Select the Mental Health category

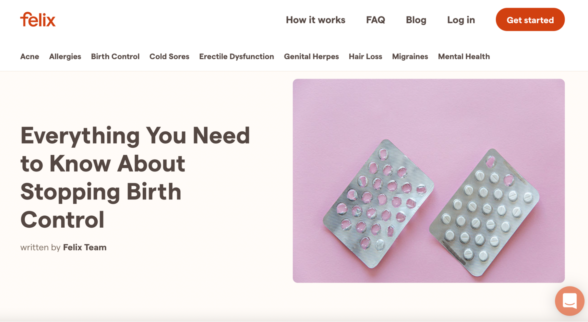[x=464, y=56]
